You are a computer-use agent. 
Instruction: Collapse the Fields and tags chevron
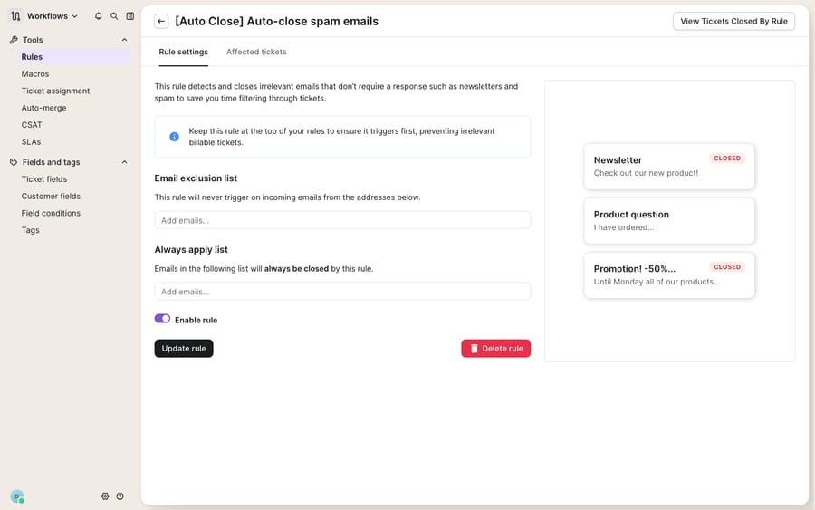[x=124, y=162]
